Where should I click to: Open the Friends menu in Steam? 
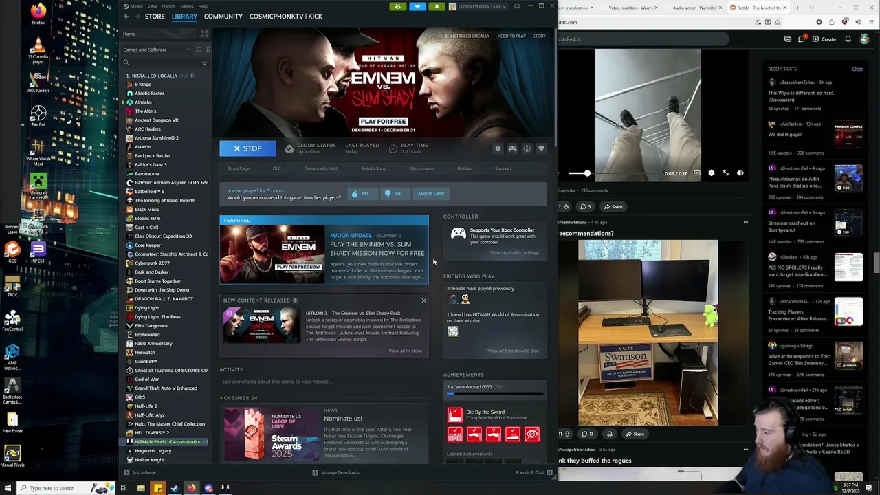point(168,6)
